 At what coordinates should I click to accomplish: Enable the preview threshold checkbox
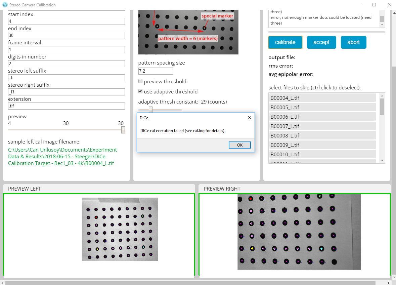(140, 81)
